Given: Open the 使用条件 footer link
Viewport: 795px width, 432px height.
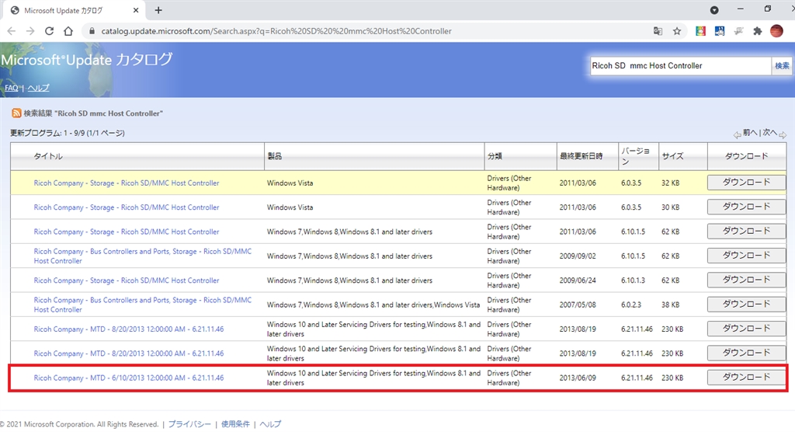Looking at the screenshot, I should pyautogui.click(x=235, y=424).
